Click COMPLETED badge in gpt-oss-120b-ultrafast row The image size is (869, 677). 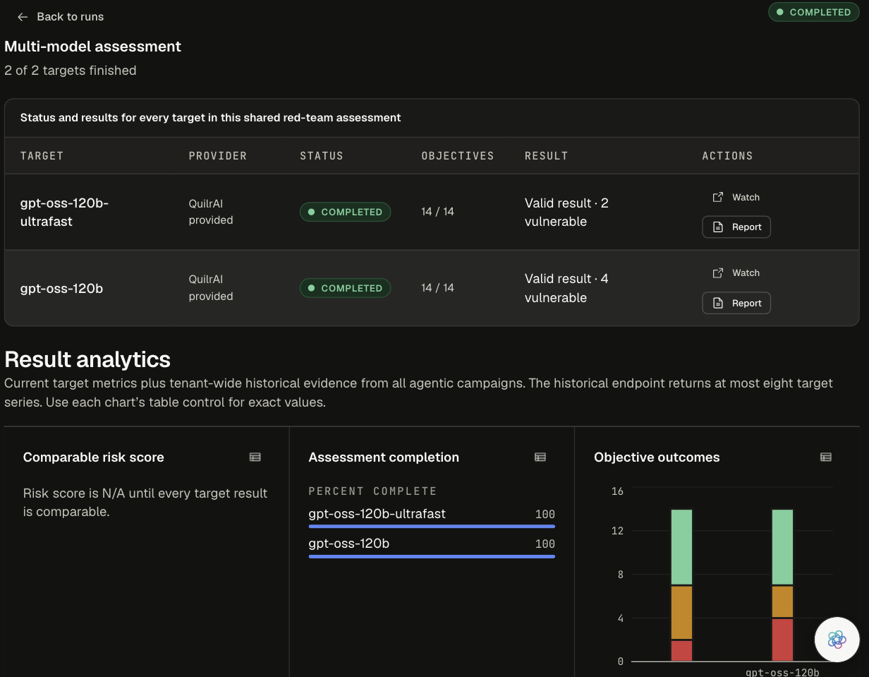tap(345, 212)
